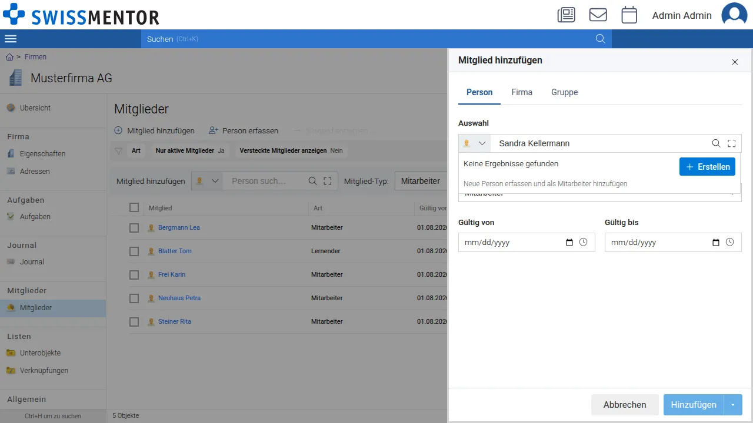Switch to the Firma tab

coord(522,92)
